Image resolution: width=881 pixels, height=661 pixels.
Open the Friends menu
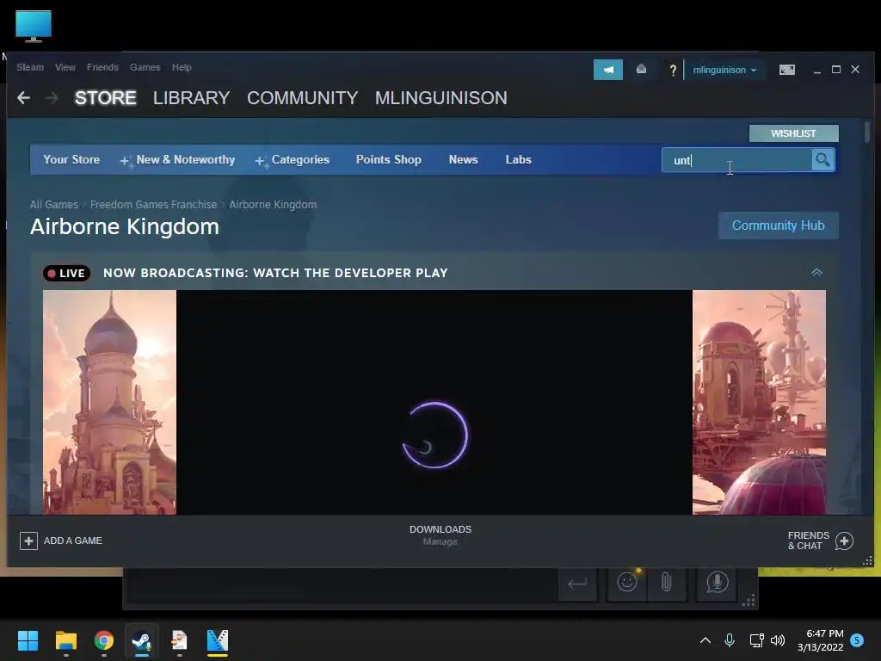(x=102, y=67)
